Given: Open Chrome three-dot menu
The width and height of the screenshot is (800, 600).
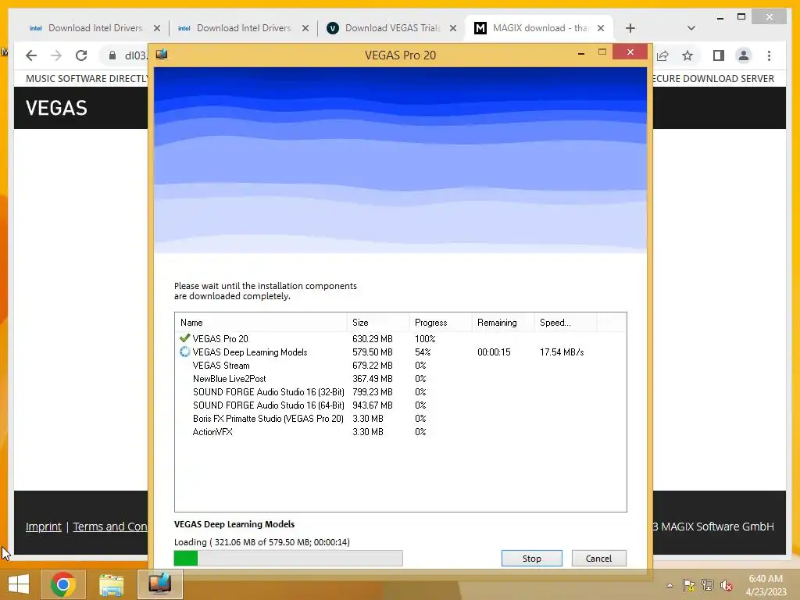Looking at the screenshot, I should (x=769, y=55).
